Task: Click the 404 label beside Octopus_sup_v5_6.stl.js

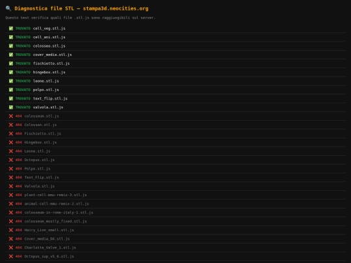Action: 19,257
